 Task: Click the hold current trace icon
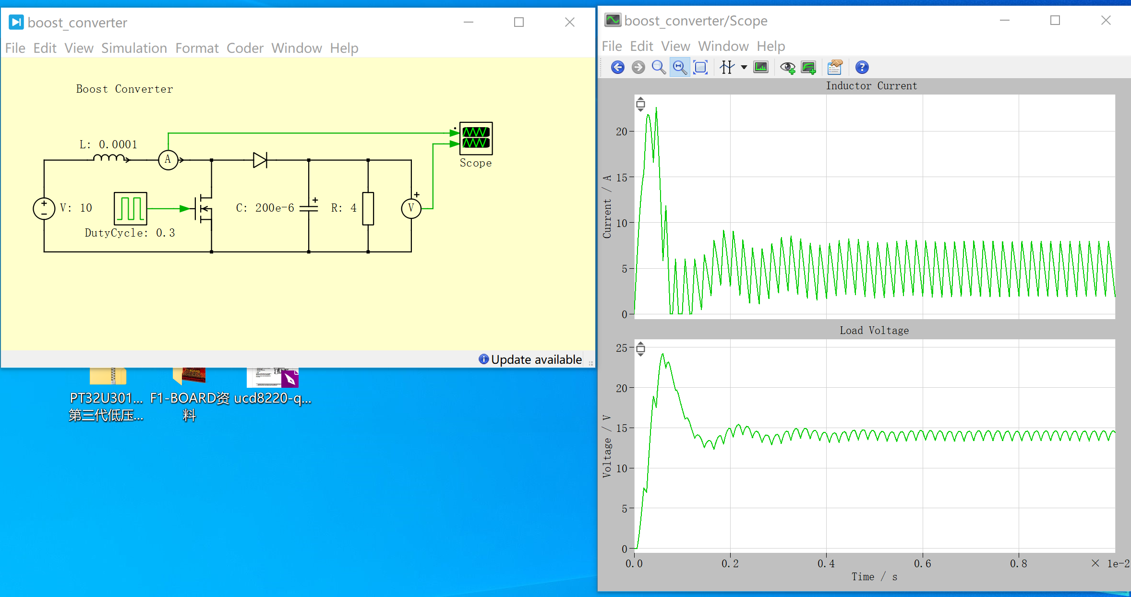click(808, 67)
